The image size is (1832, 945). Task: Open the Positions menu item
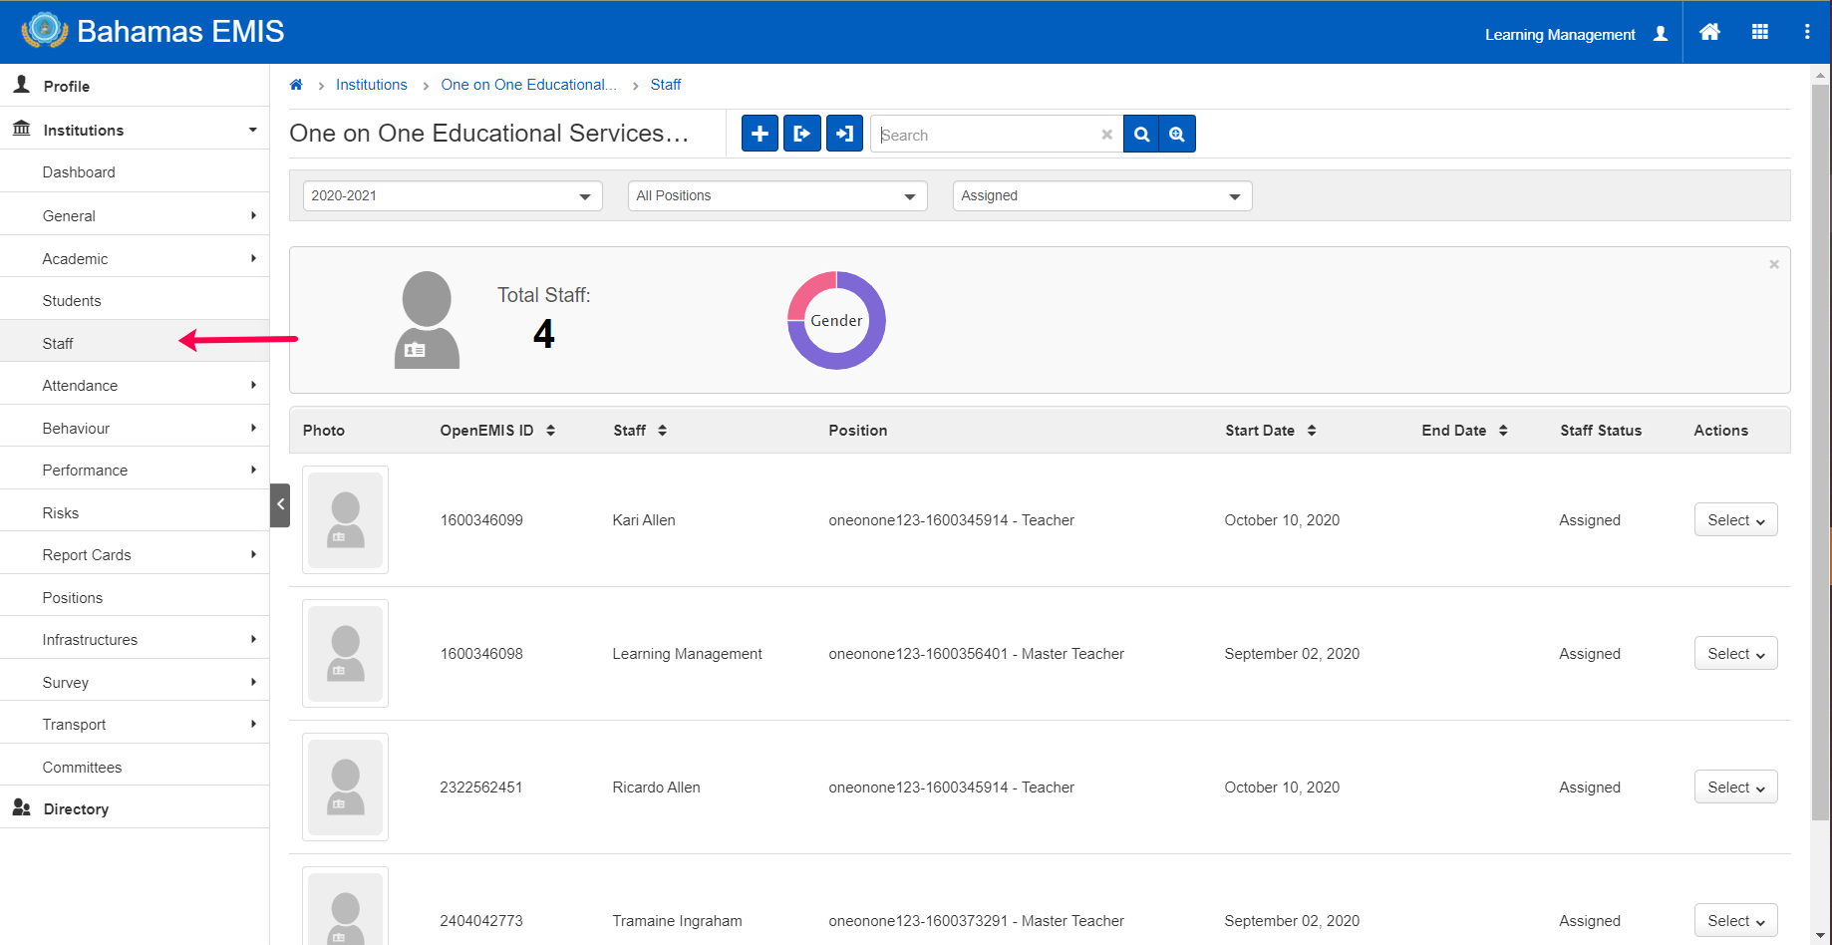135,597
